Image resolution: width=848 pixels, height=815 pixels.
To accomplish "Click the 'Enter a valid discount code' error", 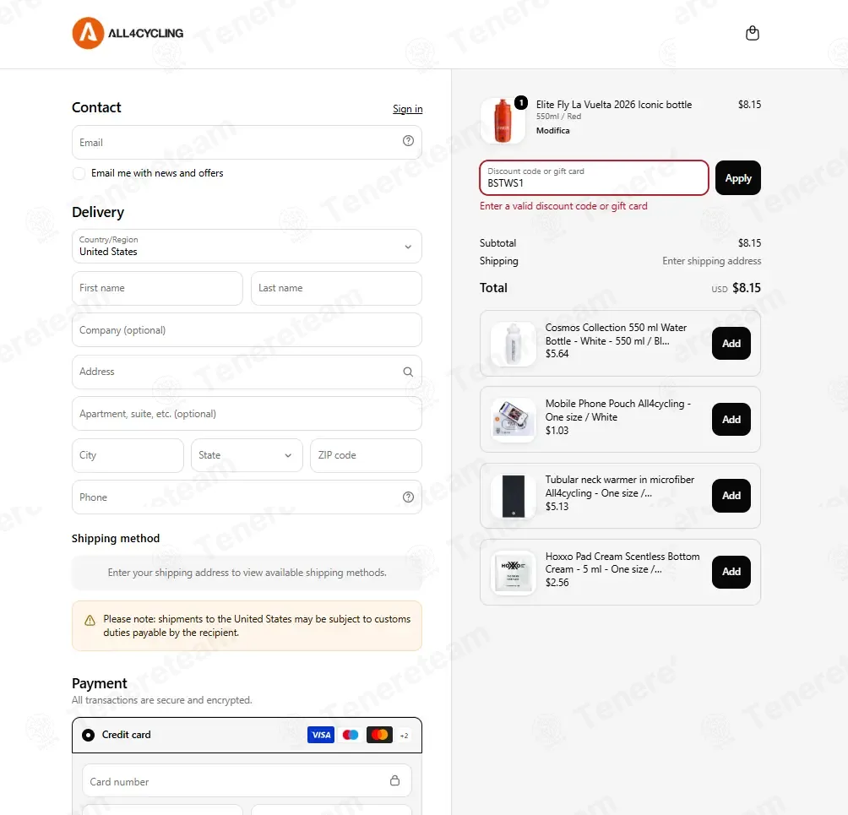I will click(x=563, y=206).
